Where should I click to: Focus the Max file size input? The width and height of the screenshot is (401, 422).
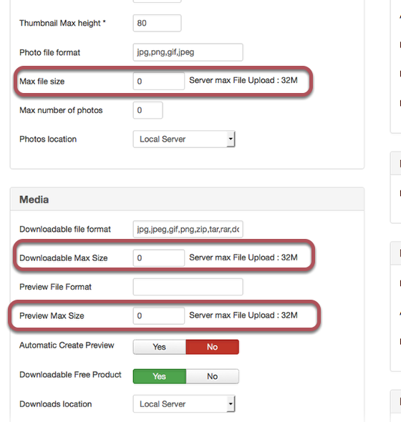159,81
